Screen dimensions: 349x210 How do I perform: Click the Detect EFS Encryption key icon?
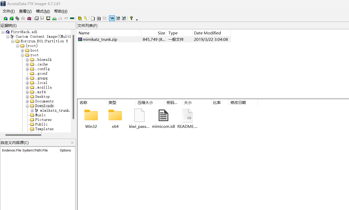85,18
